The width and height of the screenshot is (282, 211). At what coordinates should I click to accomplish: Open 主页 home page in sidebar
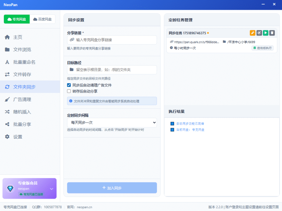coord(18,37)
